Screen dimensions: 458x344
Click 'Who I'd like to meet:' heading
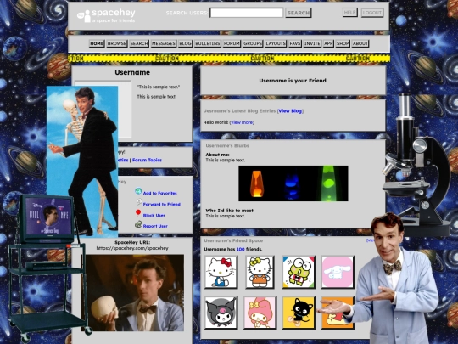(230, 211)
